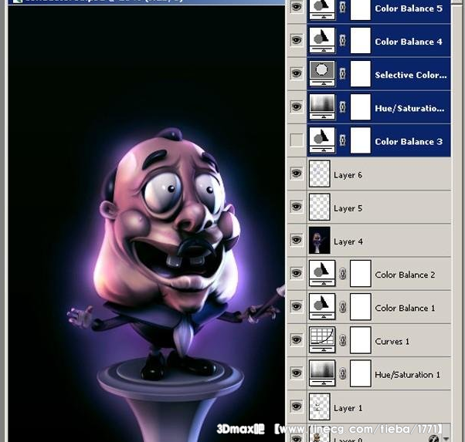Select the layer named Color Balance 5
465x442 pixels.
pos(409,8)
